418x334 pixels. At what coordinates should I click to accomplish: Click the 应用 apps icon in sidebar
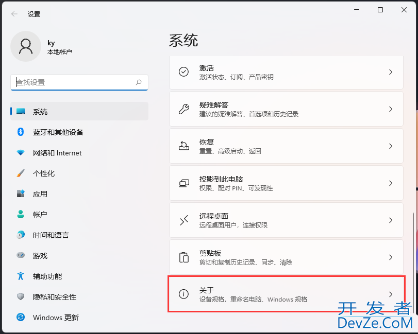pos(21,194)
